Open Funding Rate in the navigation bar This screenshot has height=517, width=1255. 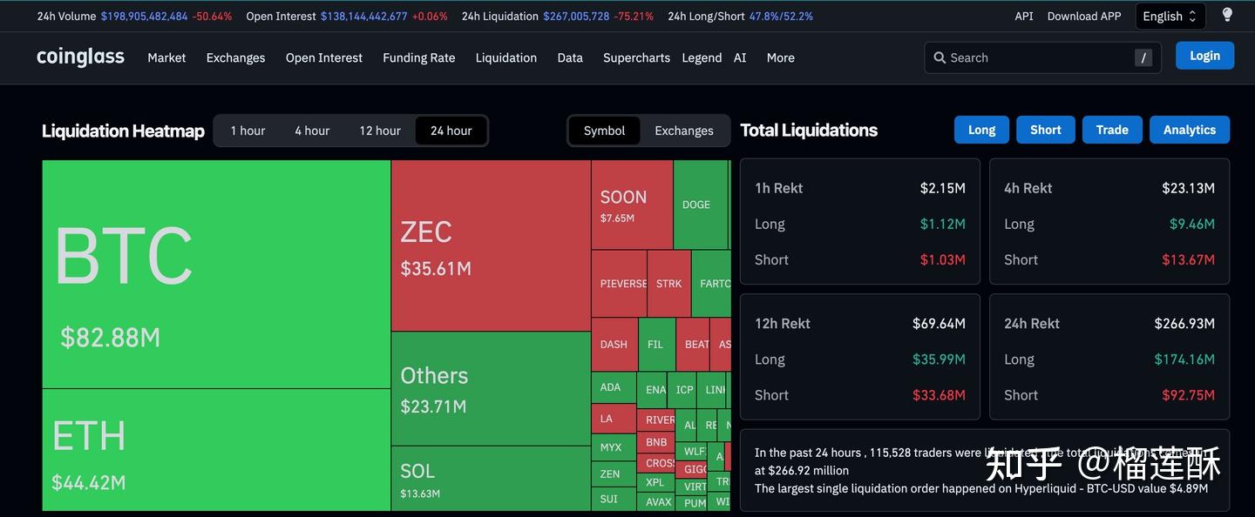tap(418, 57)
